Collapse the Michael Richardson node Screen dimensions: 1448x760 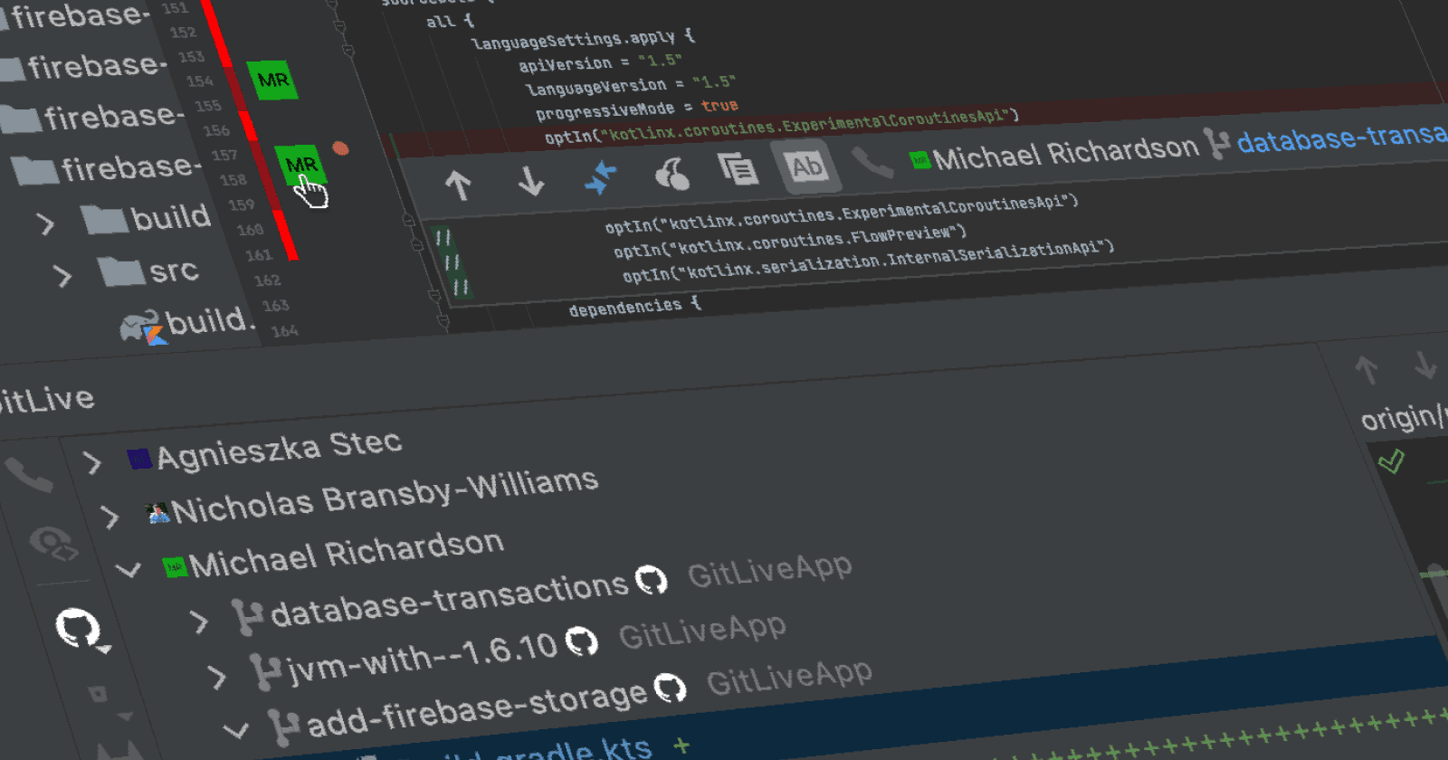tap(129, 570)
